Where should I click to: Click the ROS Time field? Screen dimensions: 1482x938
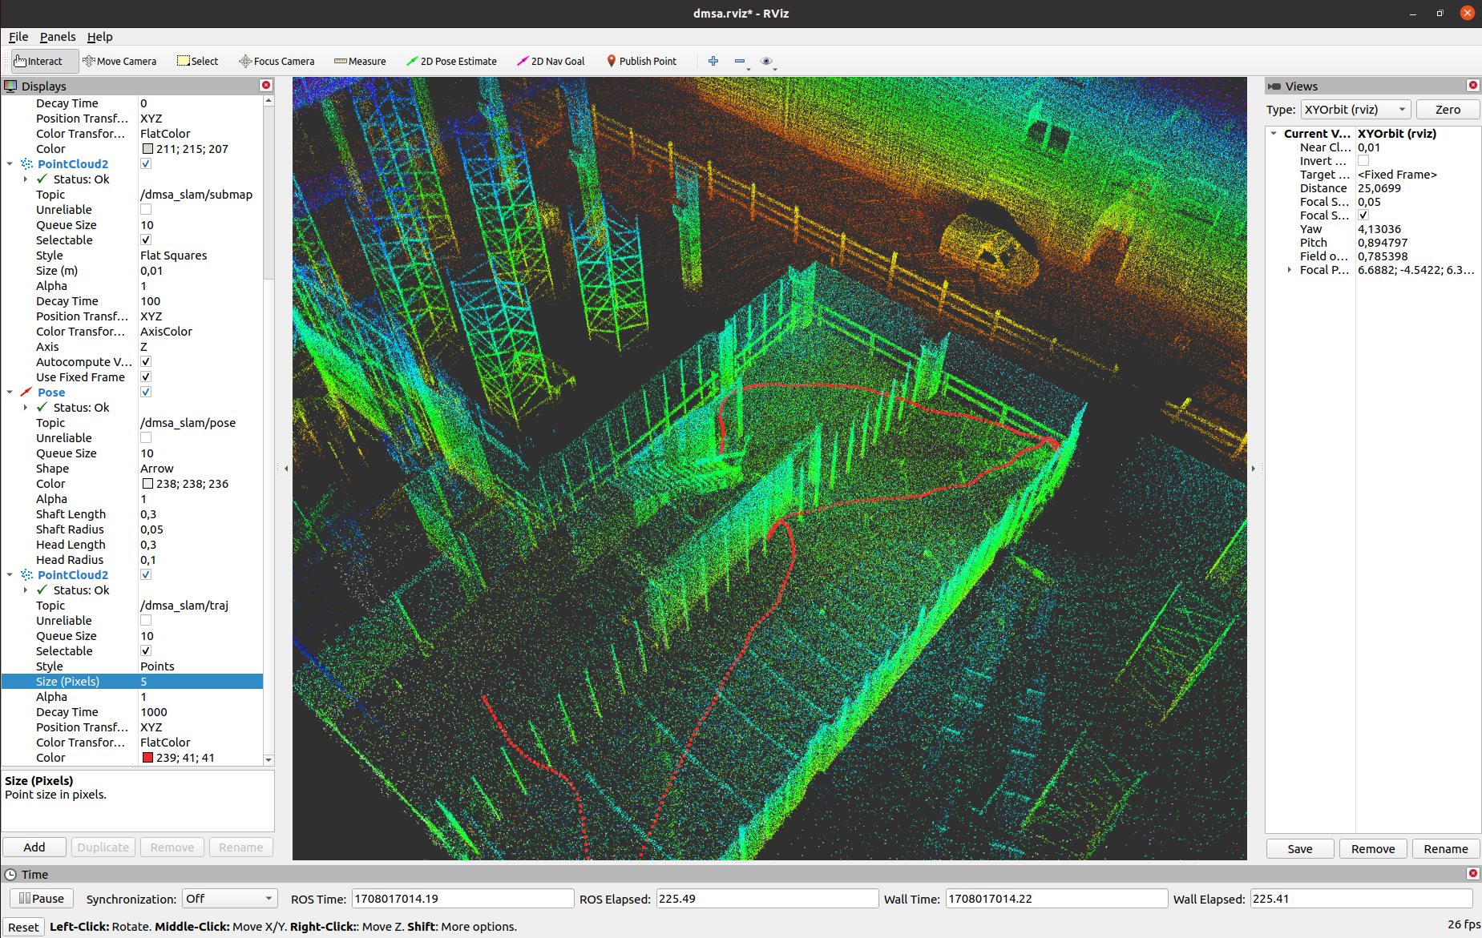[x=462, y=899]
